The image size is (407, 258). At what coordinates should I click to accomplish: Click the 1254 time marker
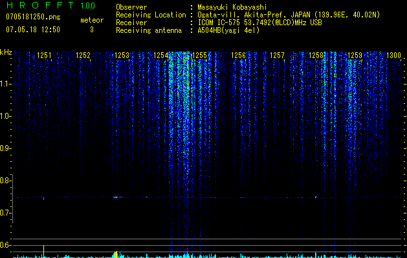click(160, 55)
